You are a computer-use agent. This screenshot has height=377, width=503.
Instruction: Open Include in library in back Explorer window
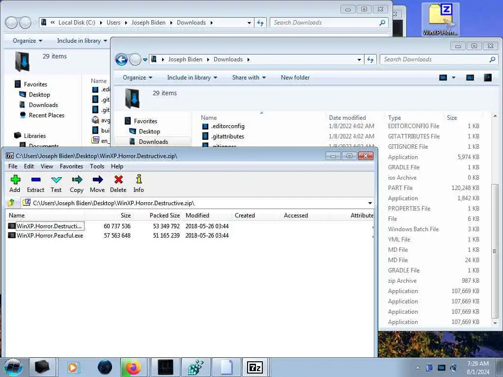click(82, 41)
